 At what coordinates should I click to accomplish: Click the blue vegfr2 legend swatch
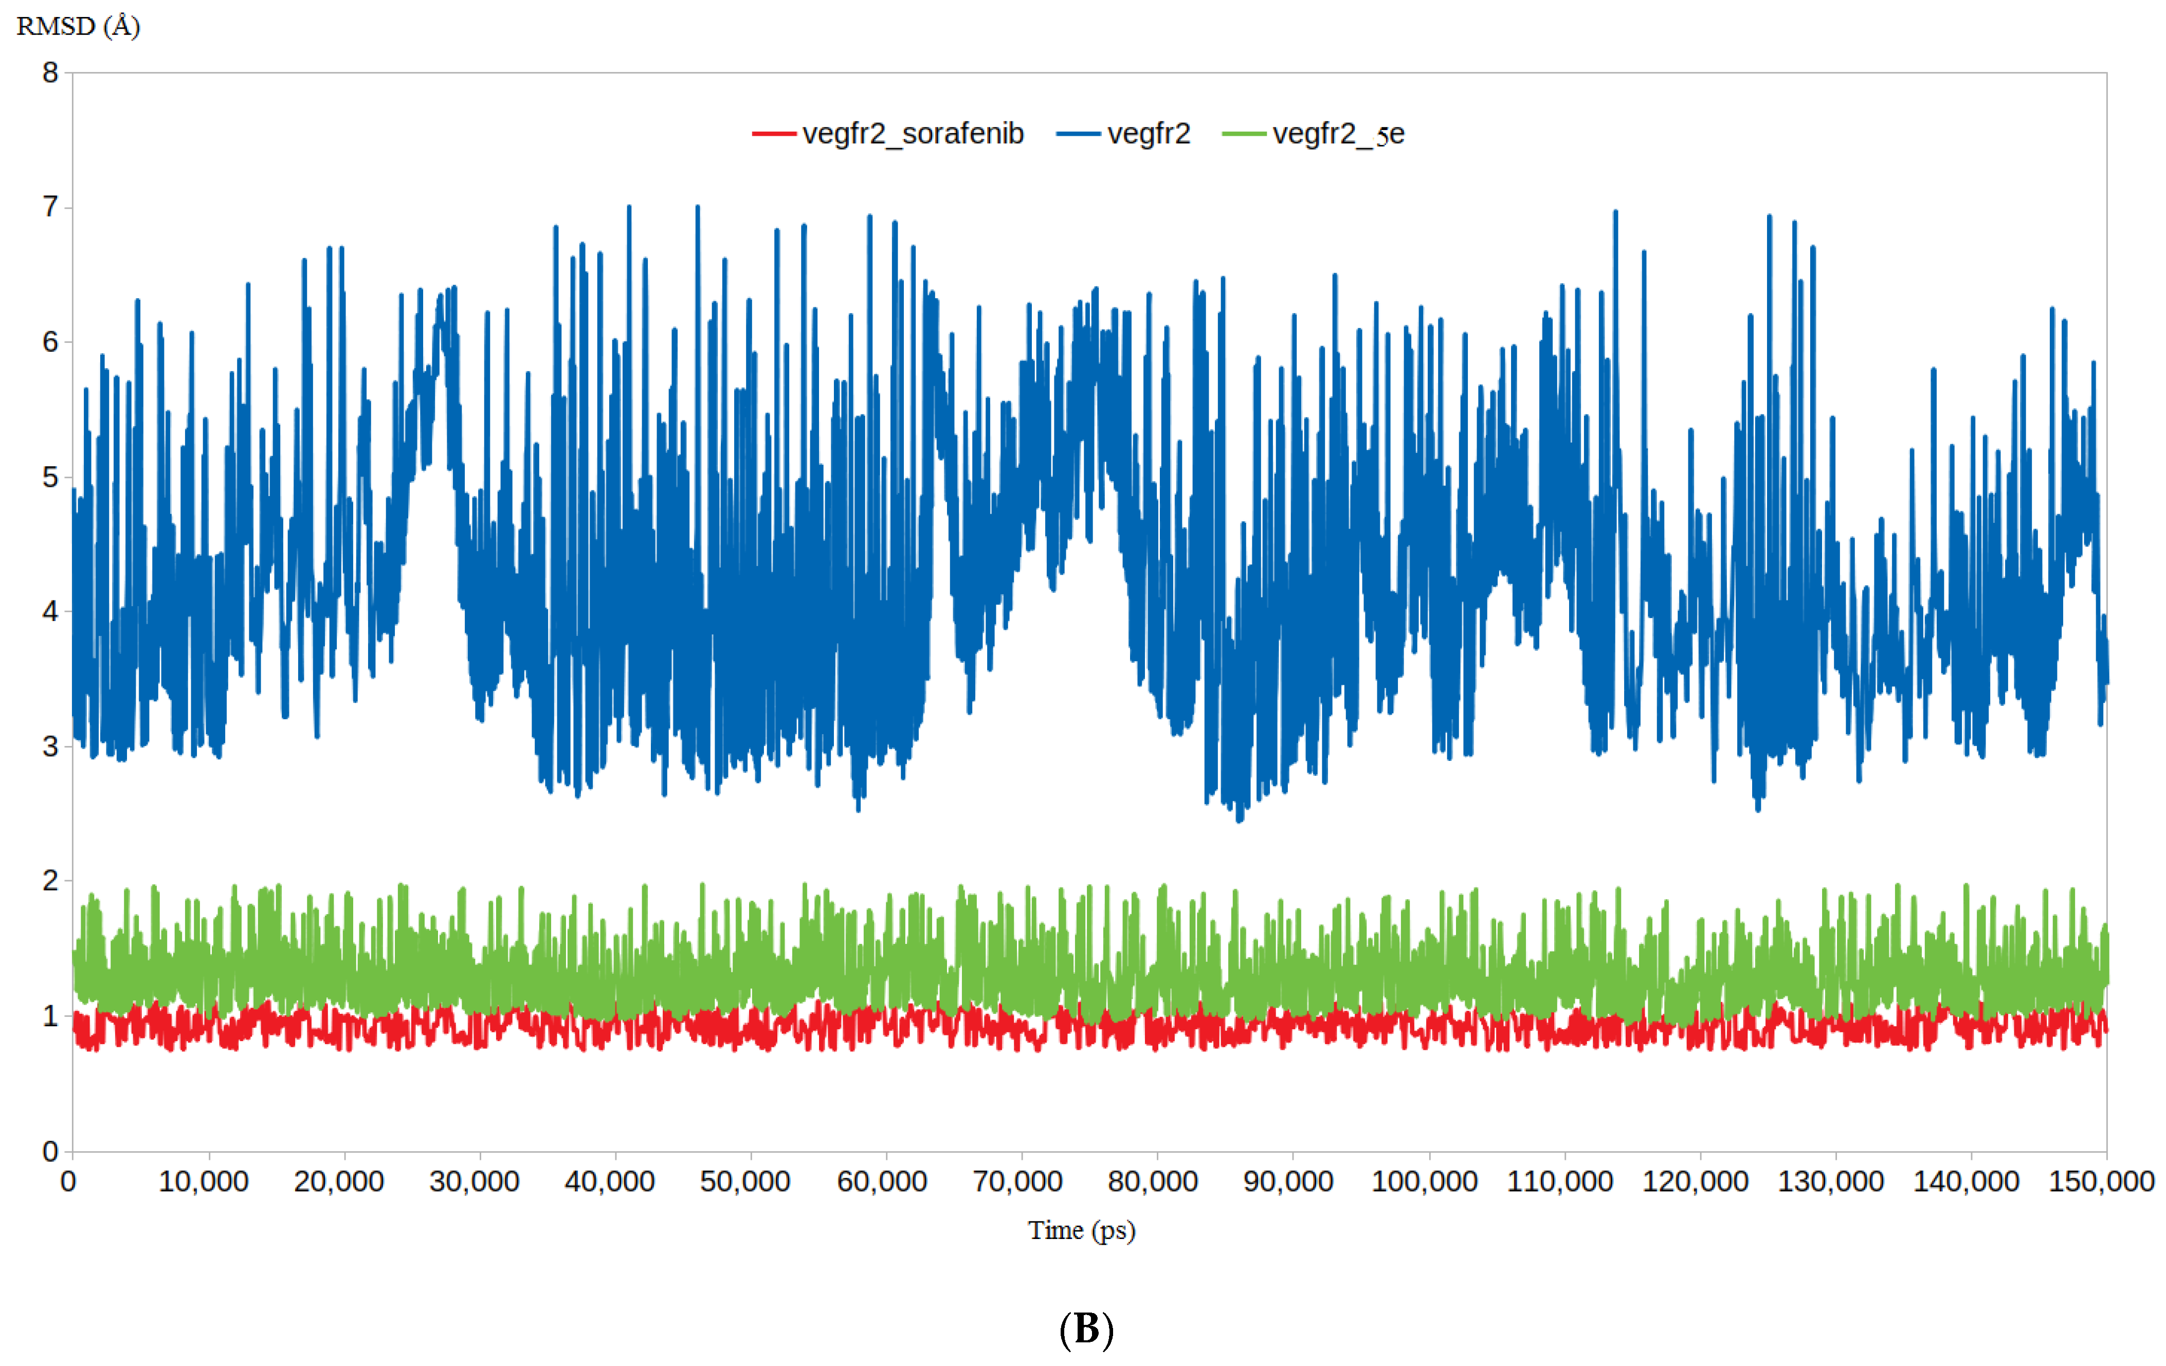pyautogui.click(x=1078, y=134)
